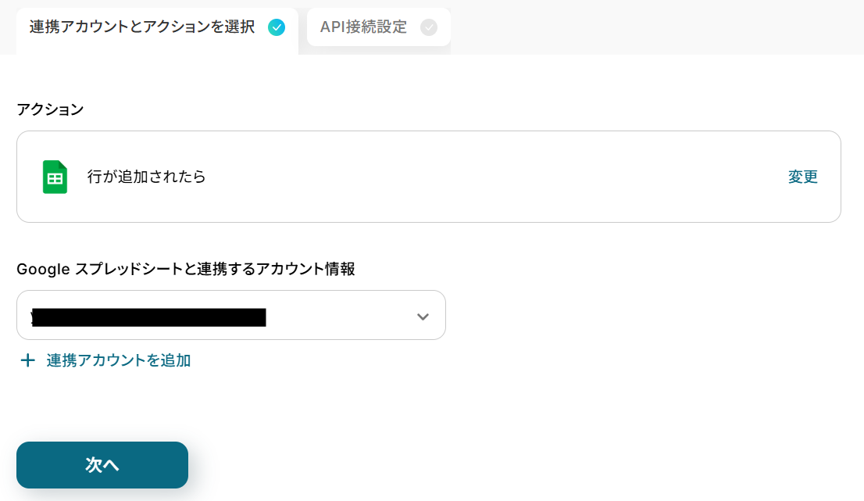Click empty space inside the action card

[496, 177]
